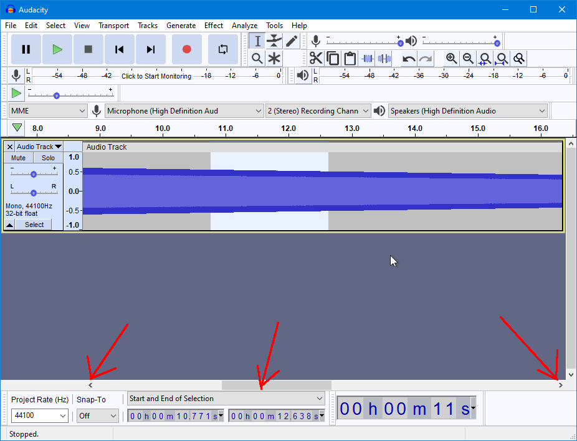Image resolution: width=577 pixels, height=441 pixels.
Task: Skip to End of the project
Action: point(151,49)
